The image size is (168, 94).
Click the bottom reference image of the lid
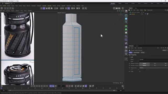tap(18, 73)
